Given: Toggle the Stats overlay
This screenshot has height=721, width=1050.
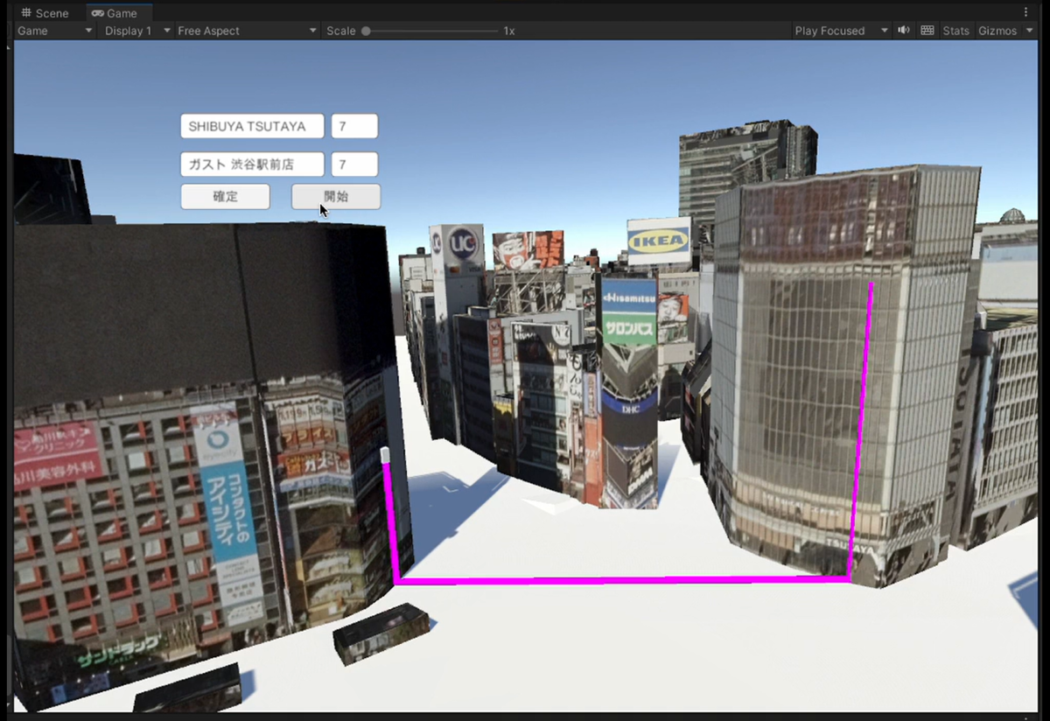Looking at the screenshot, I should click(955, 31).
